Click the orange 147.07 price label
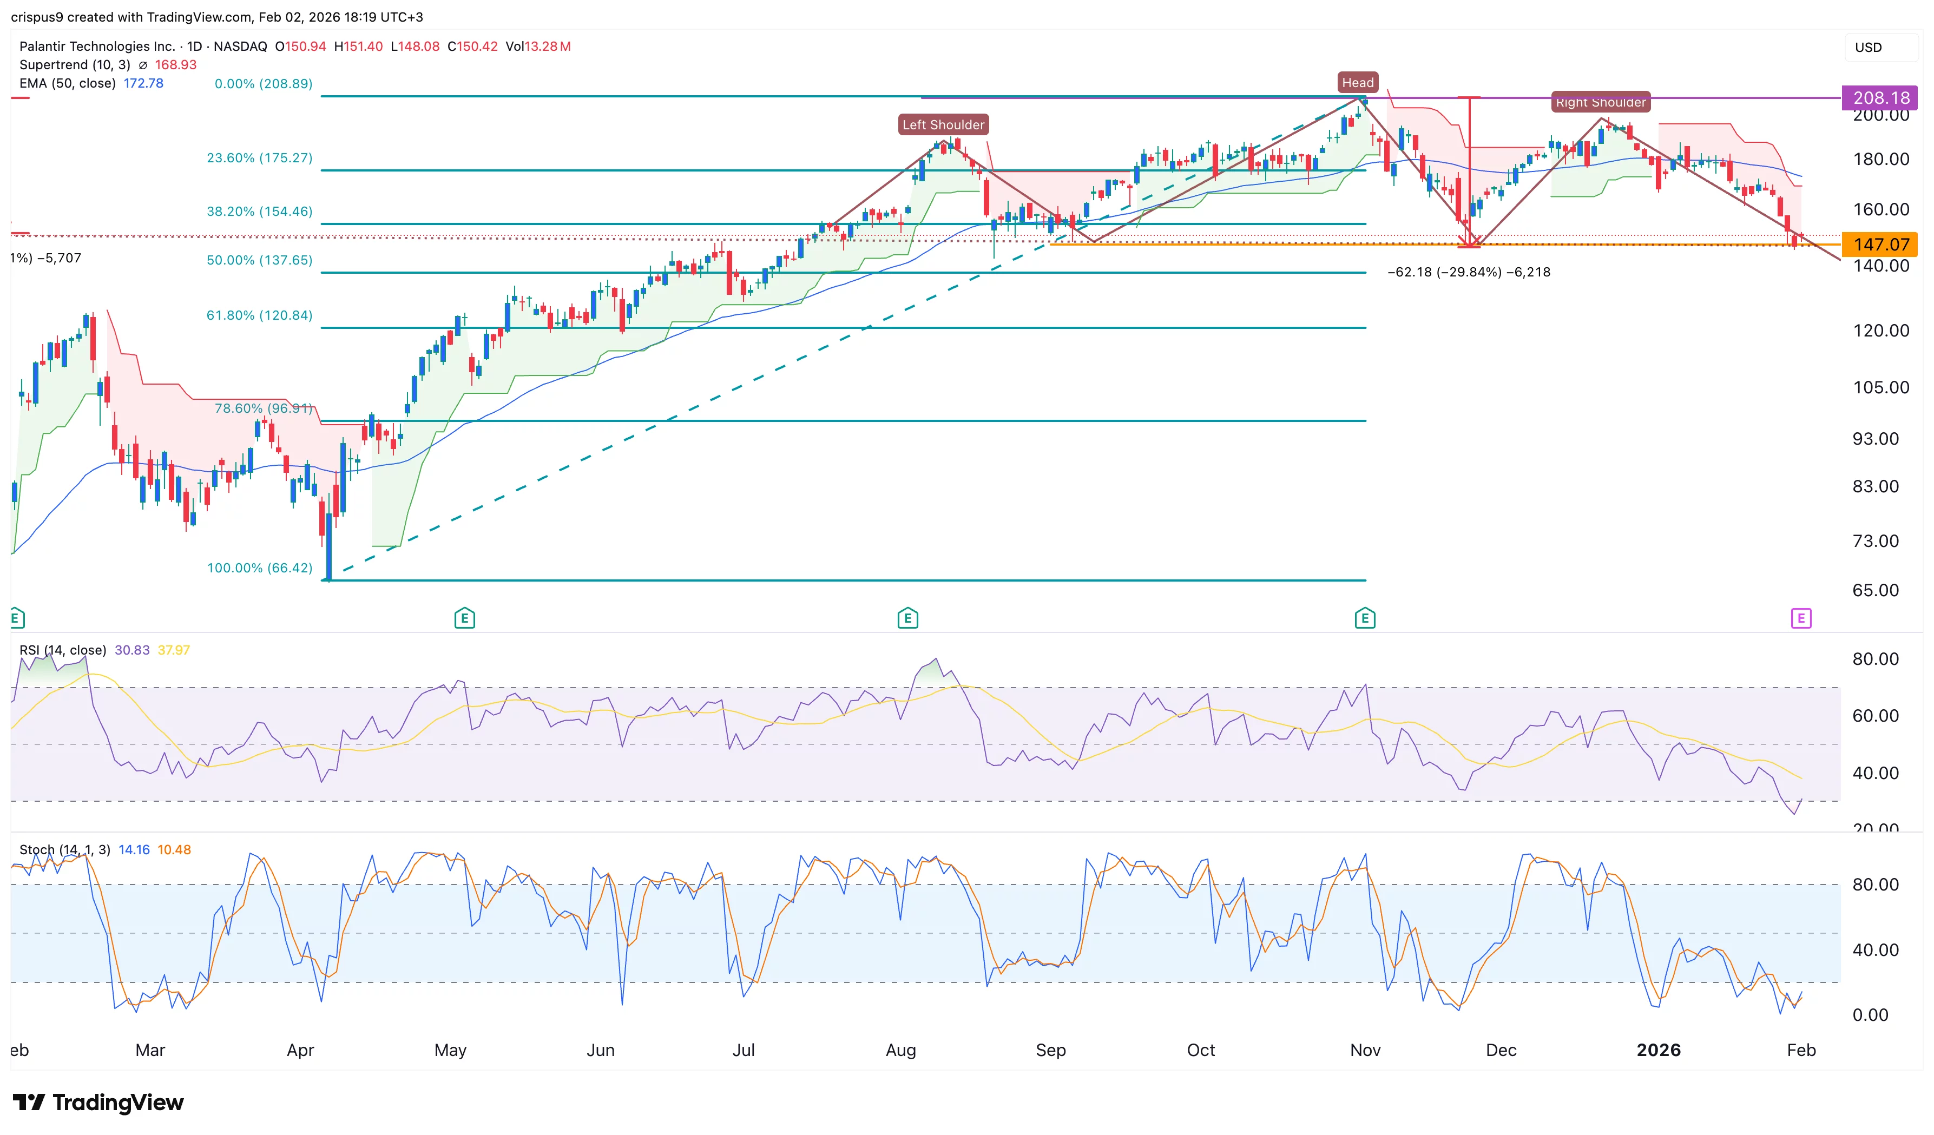Image resolution: width=1934 pixels, height=1135 pixels. [1880, 244]
